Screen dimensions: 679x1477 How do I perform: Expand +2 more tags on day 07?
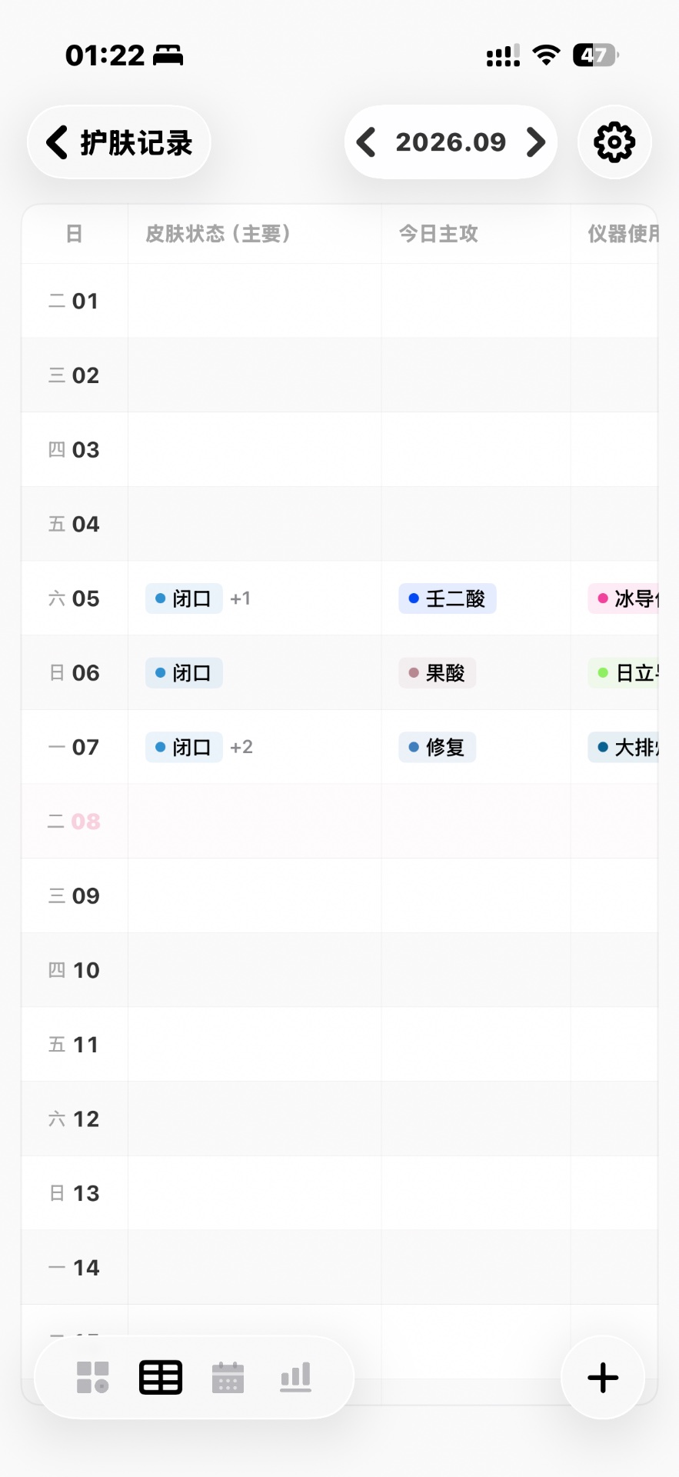click(x=241, y=747)
